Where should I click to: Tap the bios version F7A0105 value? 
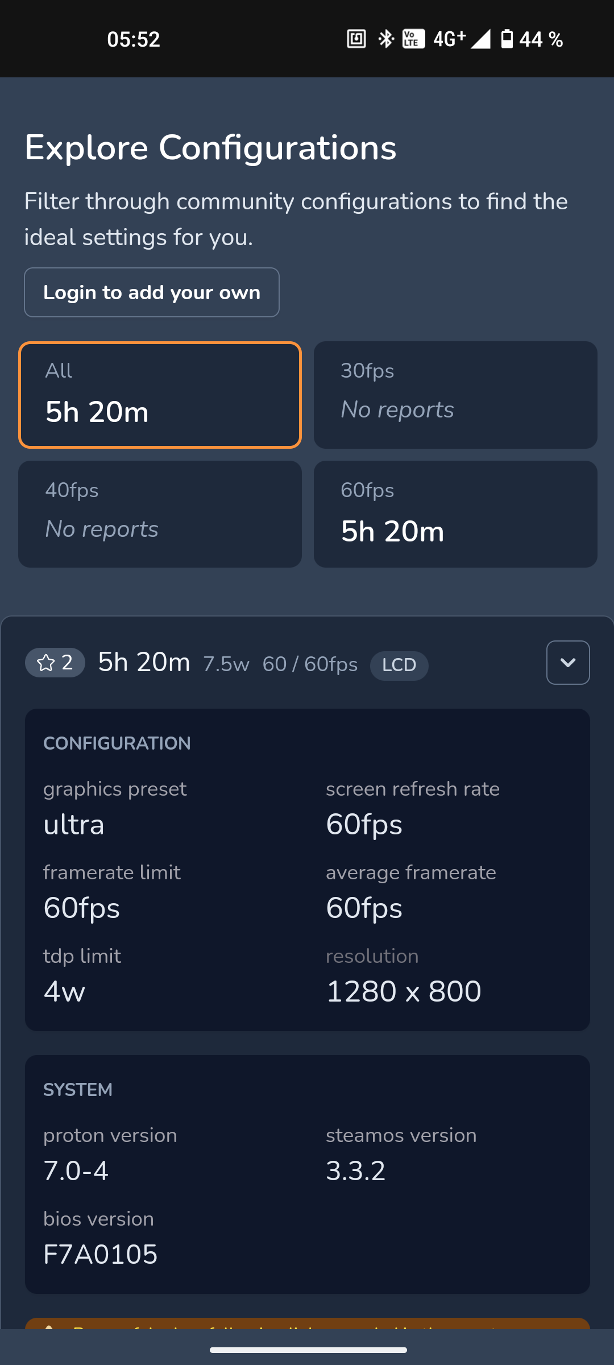(x=101, y=1254)
